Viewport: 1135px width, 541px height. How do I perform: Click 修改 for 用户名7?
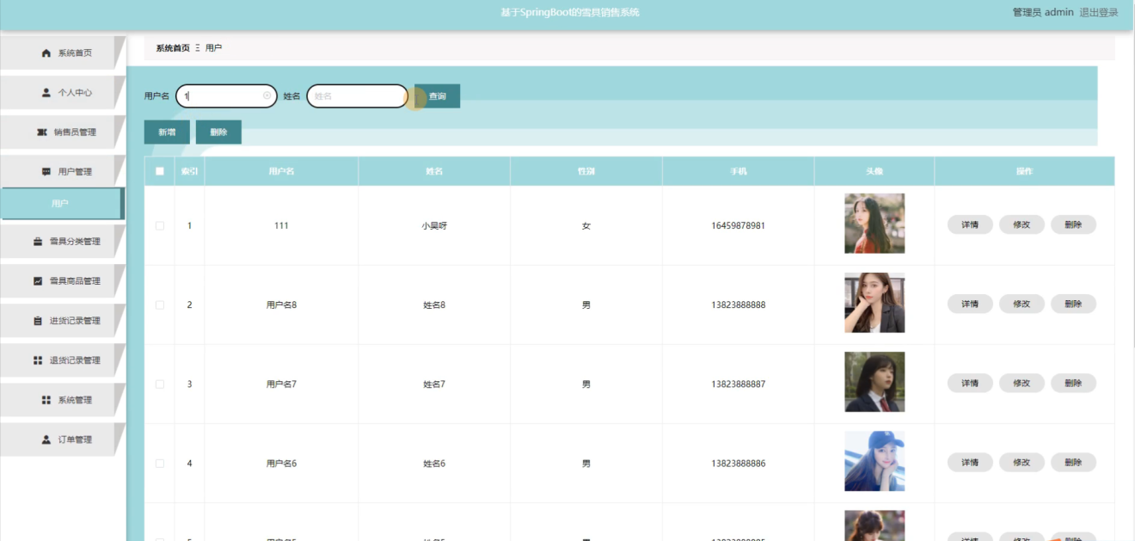pyautogui.click(x=1021, y=383)
